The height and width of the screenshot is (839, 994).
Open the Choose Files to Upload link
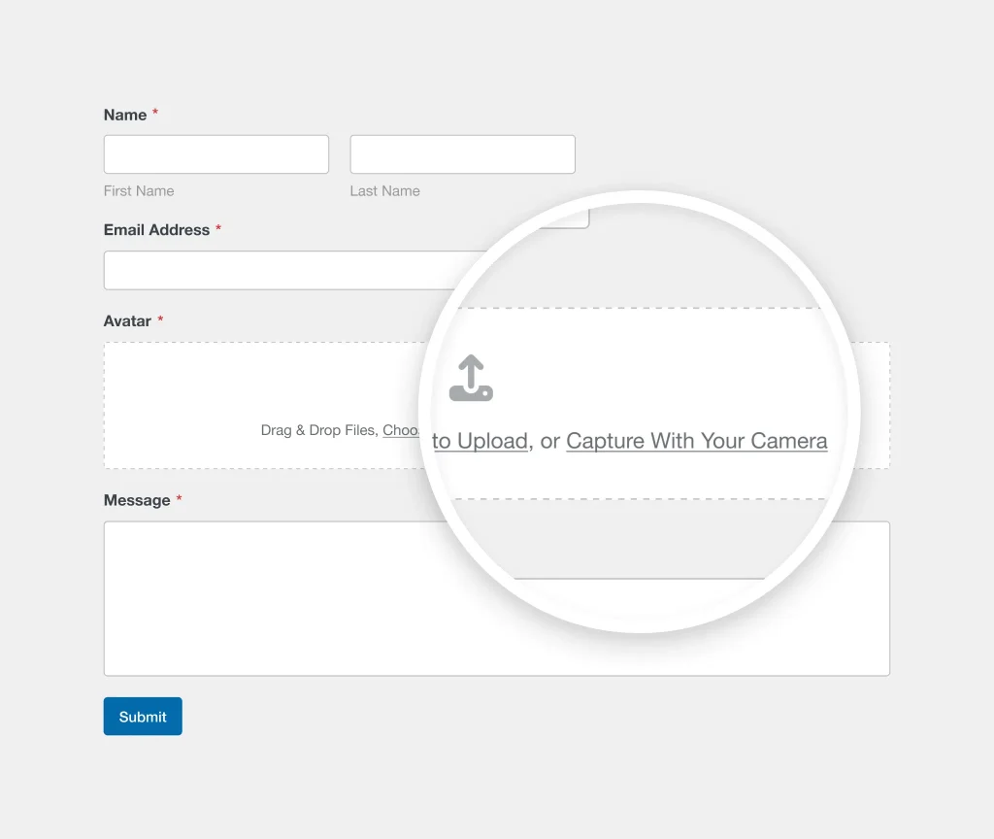(456, 437)
